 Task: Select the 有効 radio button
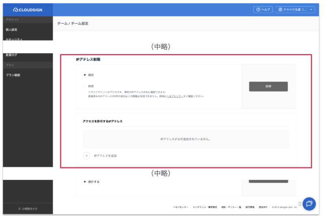84,86
